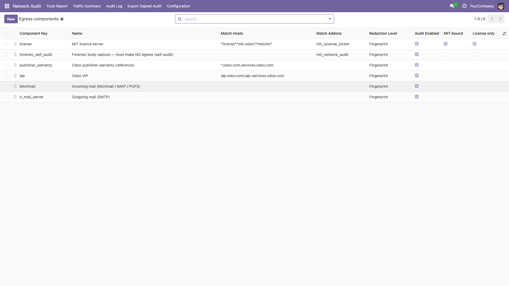Viewport: 509px width, 286px height.
Task: Click the *.odoo.com,services.odoo.com hosts cell
Action: click(x=247, y=65)
